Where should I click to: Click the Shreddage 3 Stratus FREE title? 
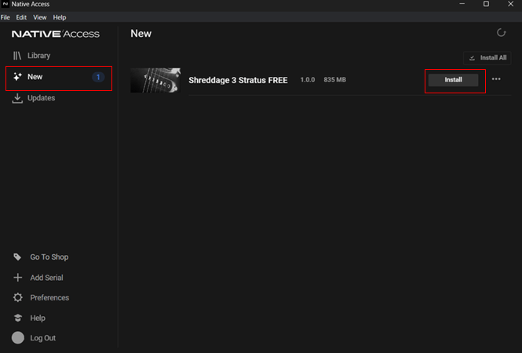point(238,80)
